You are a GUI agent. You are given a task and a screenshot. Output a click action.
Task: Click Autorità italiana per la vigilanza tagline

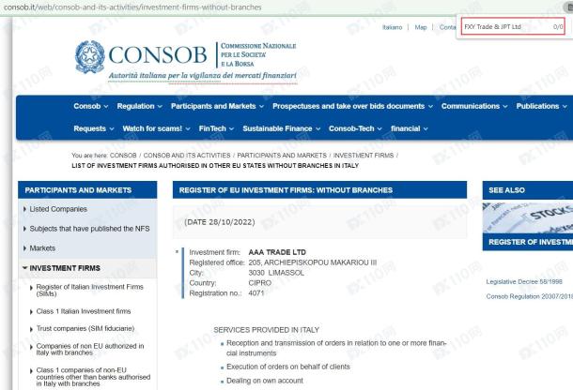tap(203, 76)
